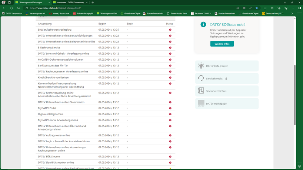
Task: Open the Telefonverzeichnis phone book icon
Action: [201, 91]
